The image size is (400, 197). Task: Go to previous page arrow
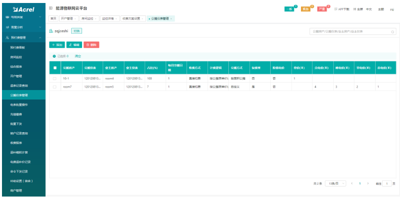[x=352, y=184]
